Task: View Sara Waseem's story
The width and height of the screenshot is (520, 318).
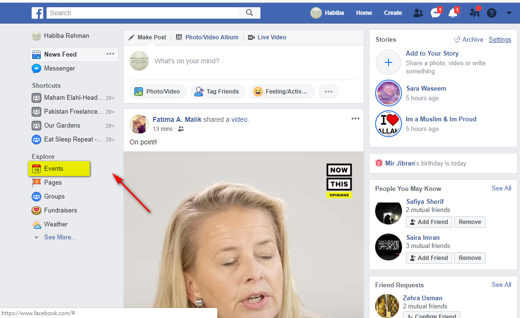Action: [x=389, y=93]
